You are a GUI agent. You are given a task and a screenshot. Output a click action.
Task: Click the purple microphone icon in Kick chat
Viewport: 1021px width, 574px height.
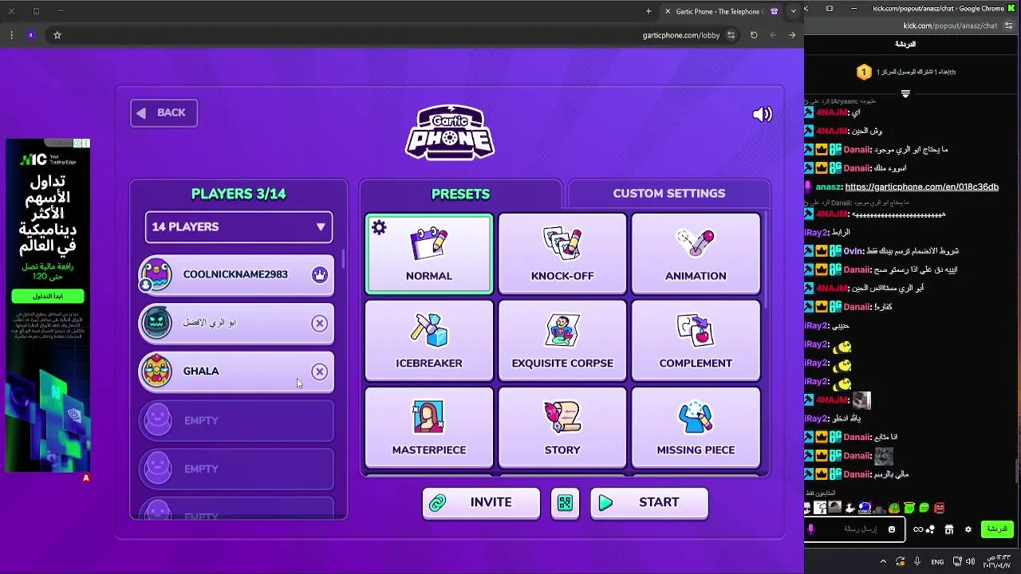(x=810, y=529)
